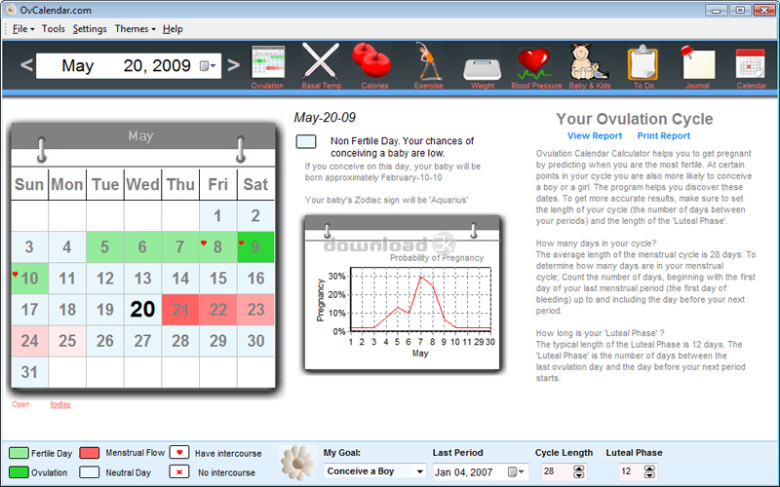
Task: Select May 10 on the calendar
Action: 29,279
